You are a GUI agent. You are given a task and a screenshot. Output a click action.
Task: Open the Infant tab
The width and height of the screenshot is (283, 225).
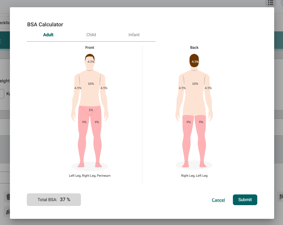tap(134, 35)
